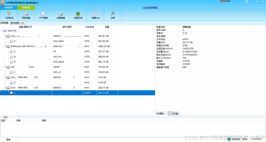
Task: Select the CHS_Data0 volume row
Action: (59, 62)
